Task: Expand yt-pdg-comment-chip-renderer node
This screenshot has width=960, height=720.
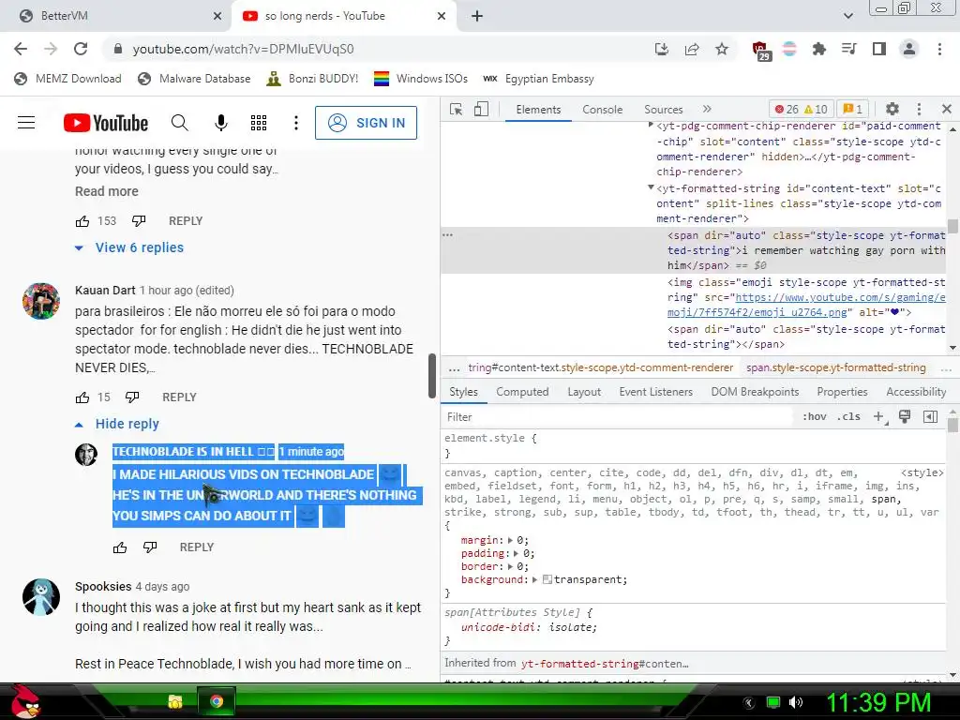Action: pos(651,125)
